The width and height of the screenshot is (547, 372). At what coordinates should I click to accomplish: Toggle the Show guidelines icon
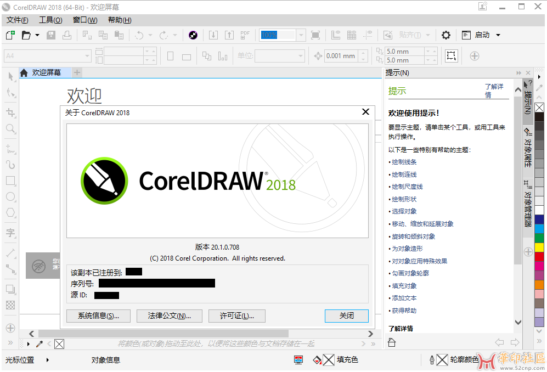tap(368, 35)
